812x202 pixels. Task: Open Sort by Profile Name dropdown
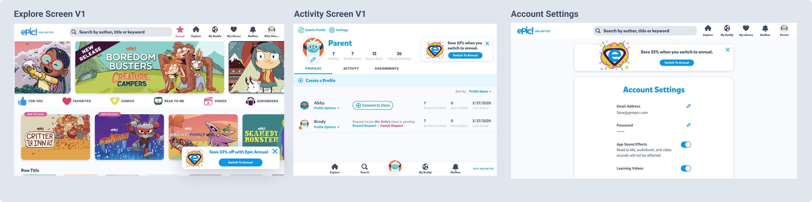(x=480, y=92)
